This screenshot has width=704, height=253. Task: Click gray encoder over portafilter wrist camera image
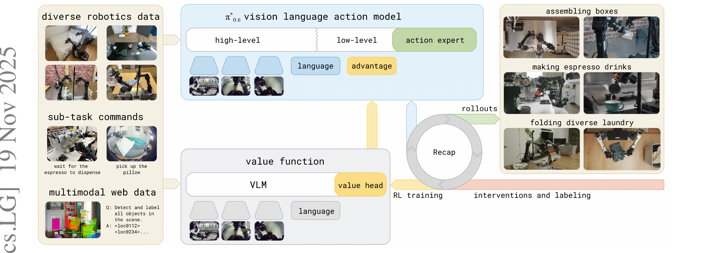(x=236, y=210)
